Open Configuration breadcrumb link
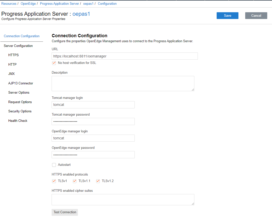Screen dimensions: 272x218 [107, 4]
